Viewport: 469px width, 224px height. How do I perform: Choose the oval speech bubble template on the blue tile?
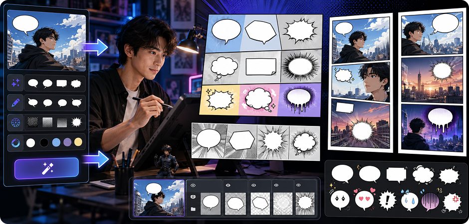[226, 30]
